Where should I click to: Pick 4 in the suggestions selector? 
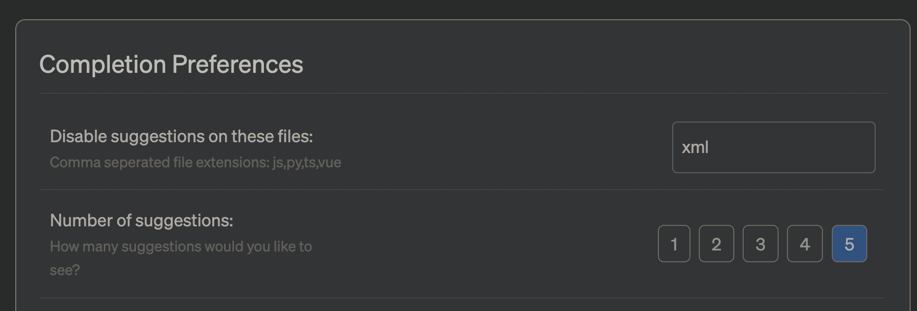click(805, 244)
